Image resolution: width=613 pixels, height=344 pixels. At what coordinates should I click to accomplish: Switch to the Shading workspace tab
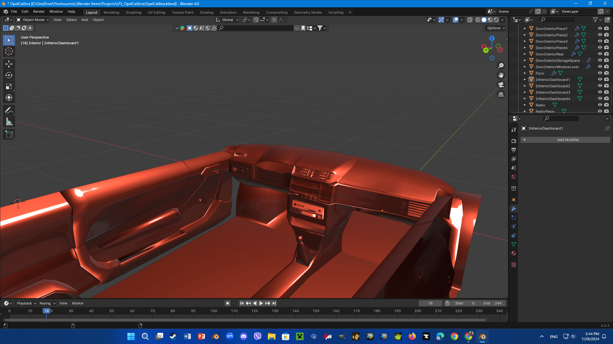pos(206,12)
